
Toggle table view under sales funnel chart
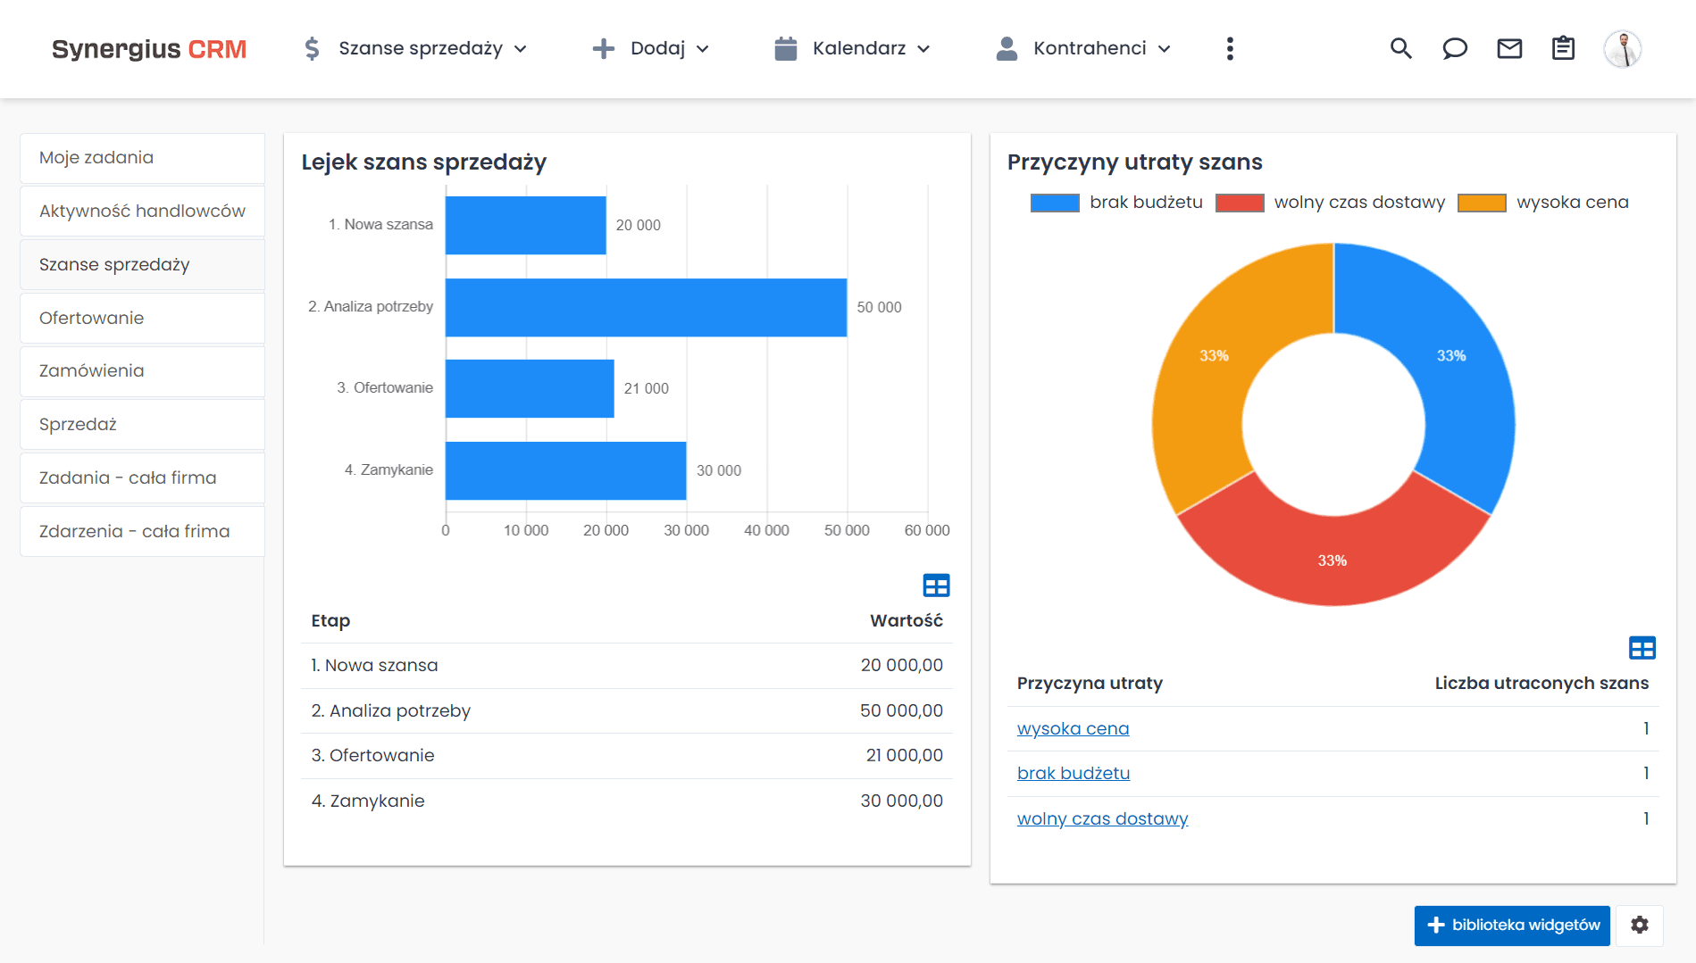tap(936, 585)
